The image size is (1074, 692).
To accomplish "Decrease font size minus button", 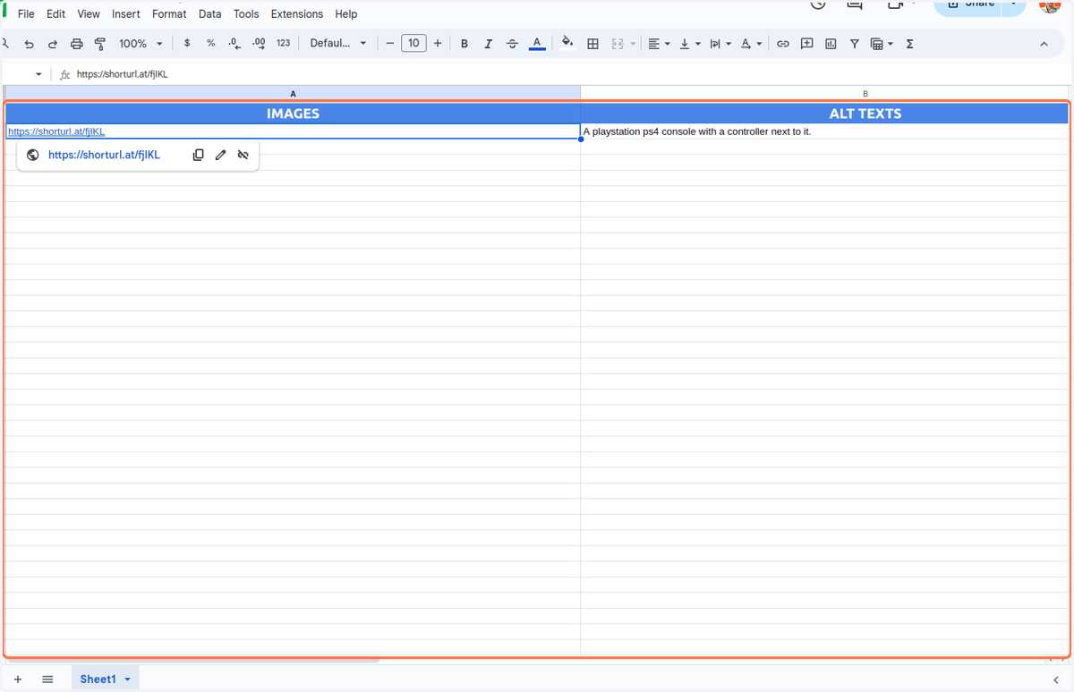I will [389, 43].
